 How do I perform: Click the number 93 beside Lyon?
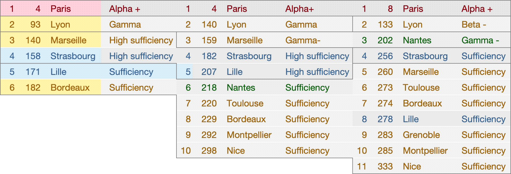(x=35, y=24)
